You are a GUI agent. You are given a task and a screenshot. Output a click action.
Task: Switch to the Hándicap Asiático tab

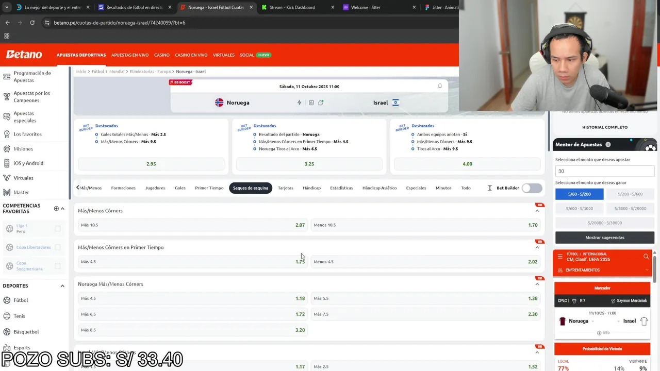coord(379,188)
